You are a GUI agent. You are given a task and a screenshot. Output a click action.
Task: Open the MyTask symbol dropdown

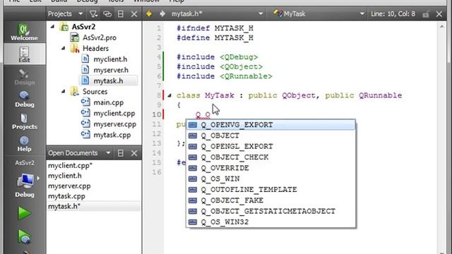319,13
